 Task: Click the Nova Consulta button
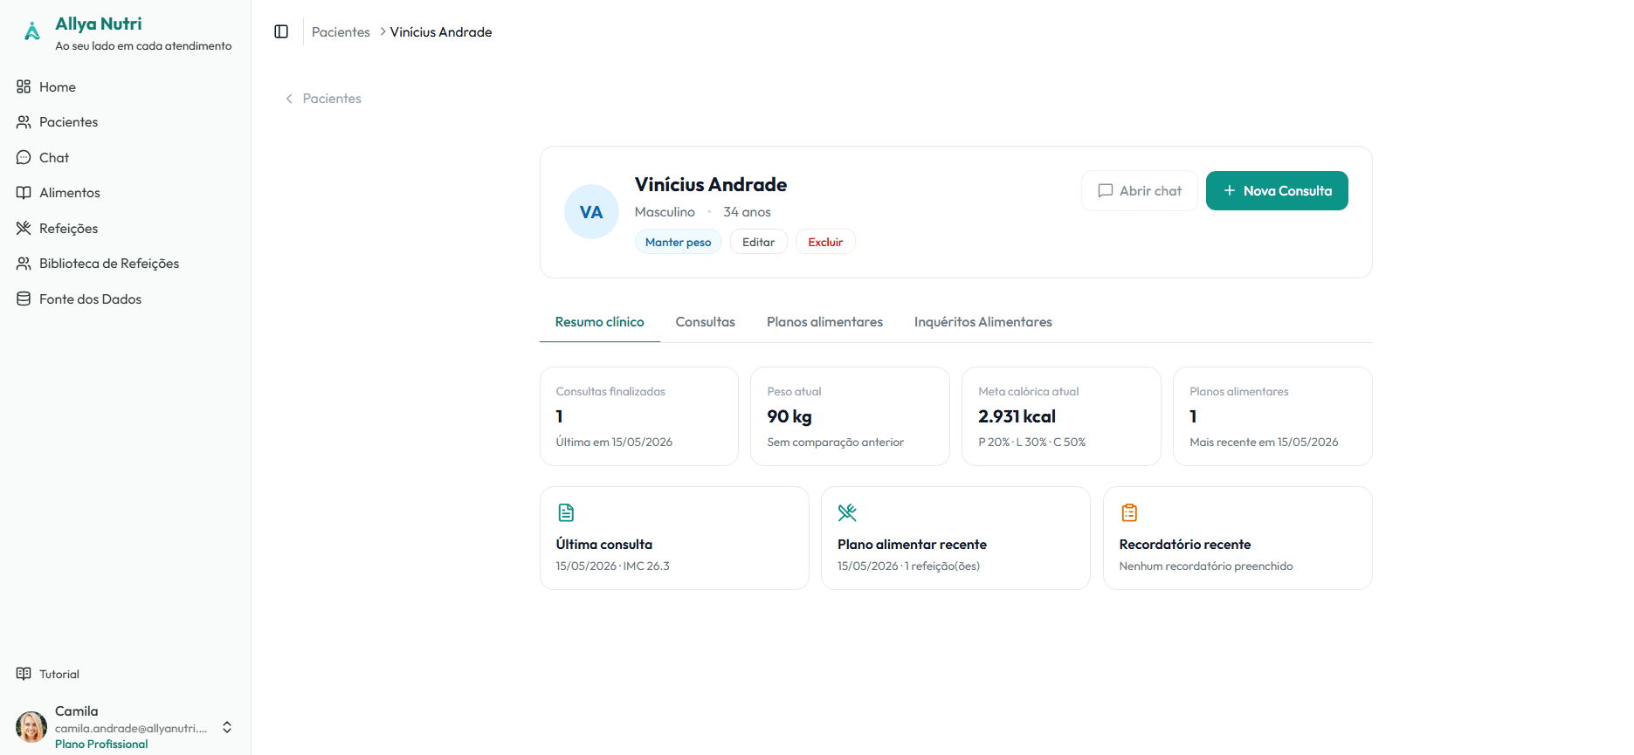pyautogui.click(x=1277, y=190)
